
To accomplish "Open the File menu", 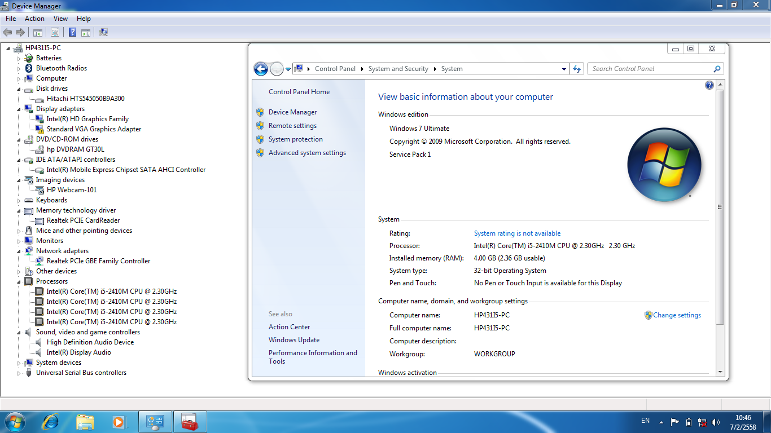I will click(11, 19).
